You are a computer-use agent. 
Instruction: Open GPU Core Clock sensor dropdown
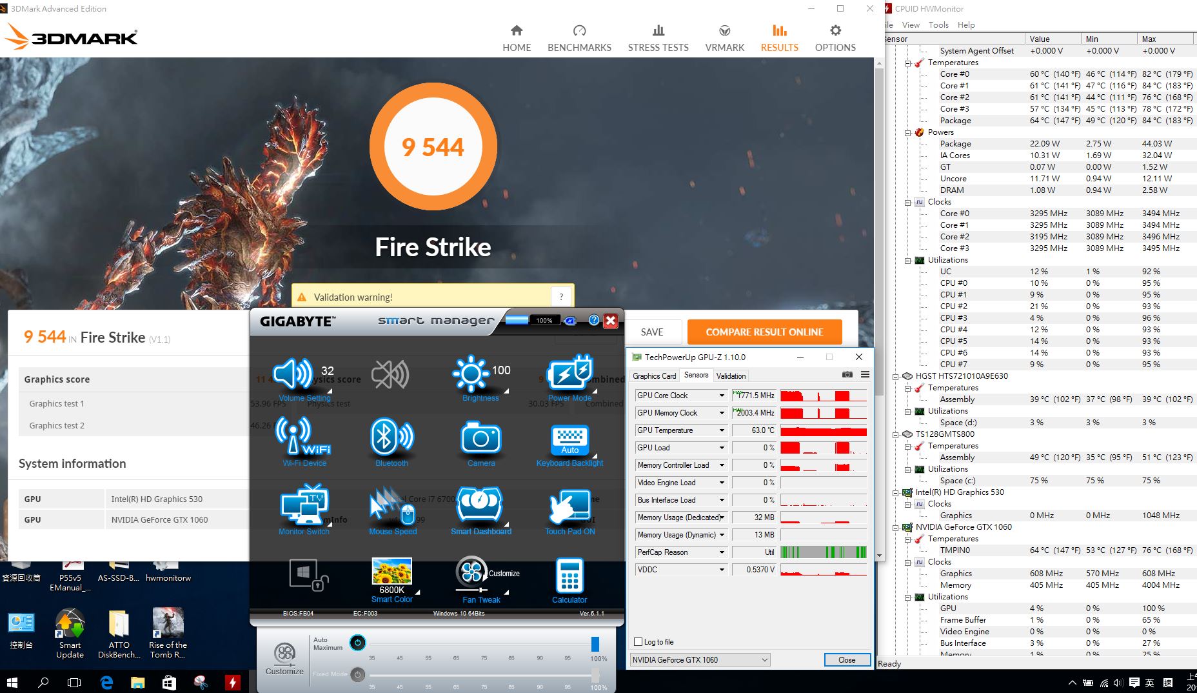tap(722, 396)
